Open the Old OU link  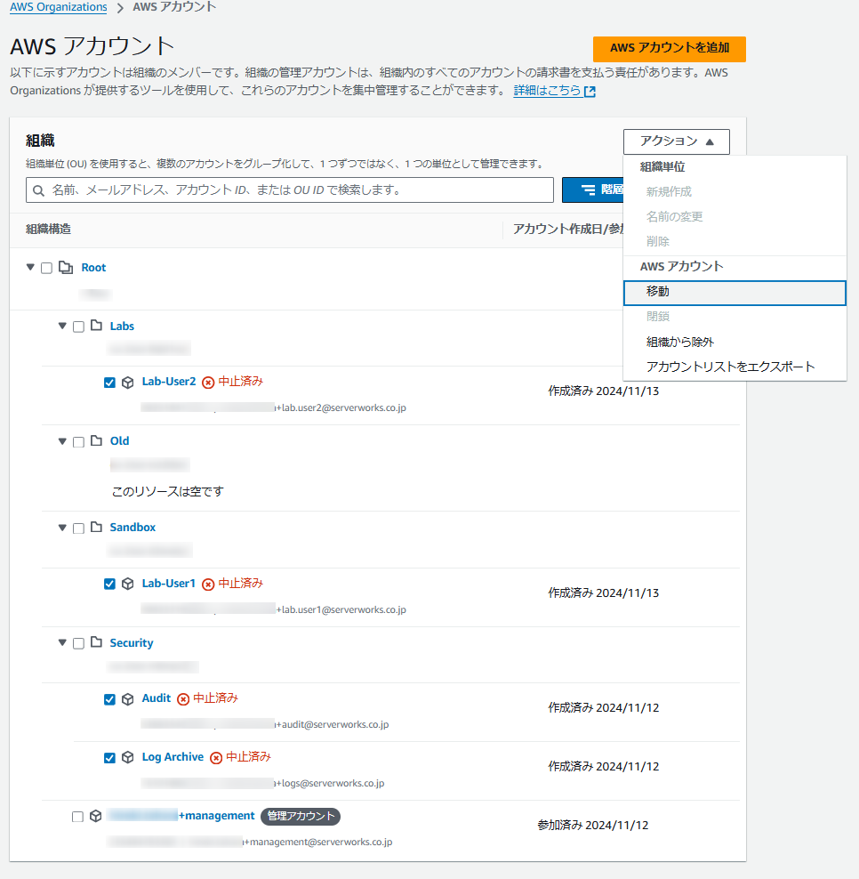119,441
